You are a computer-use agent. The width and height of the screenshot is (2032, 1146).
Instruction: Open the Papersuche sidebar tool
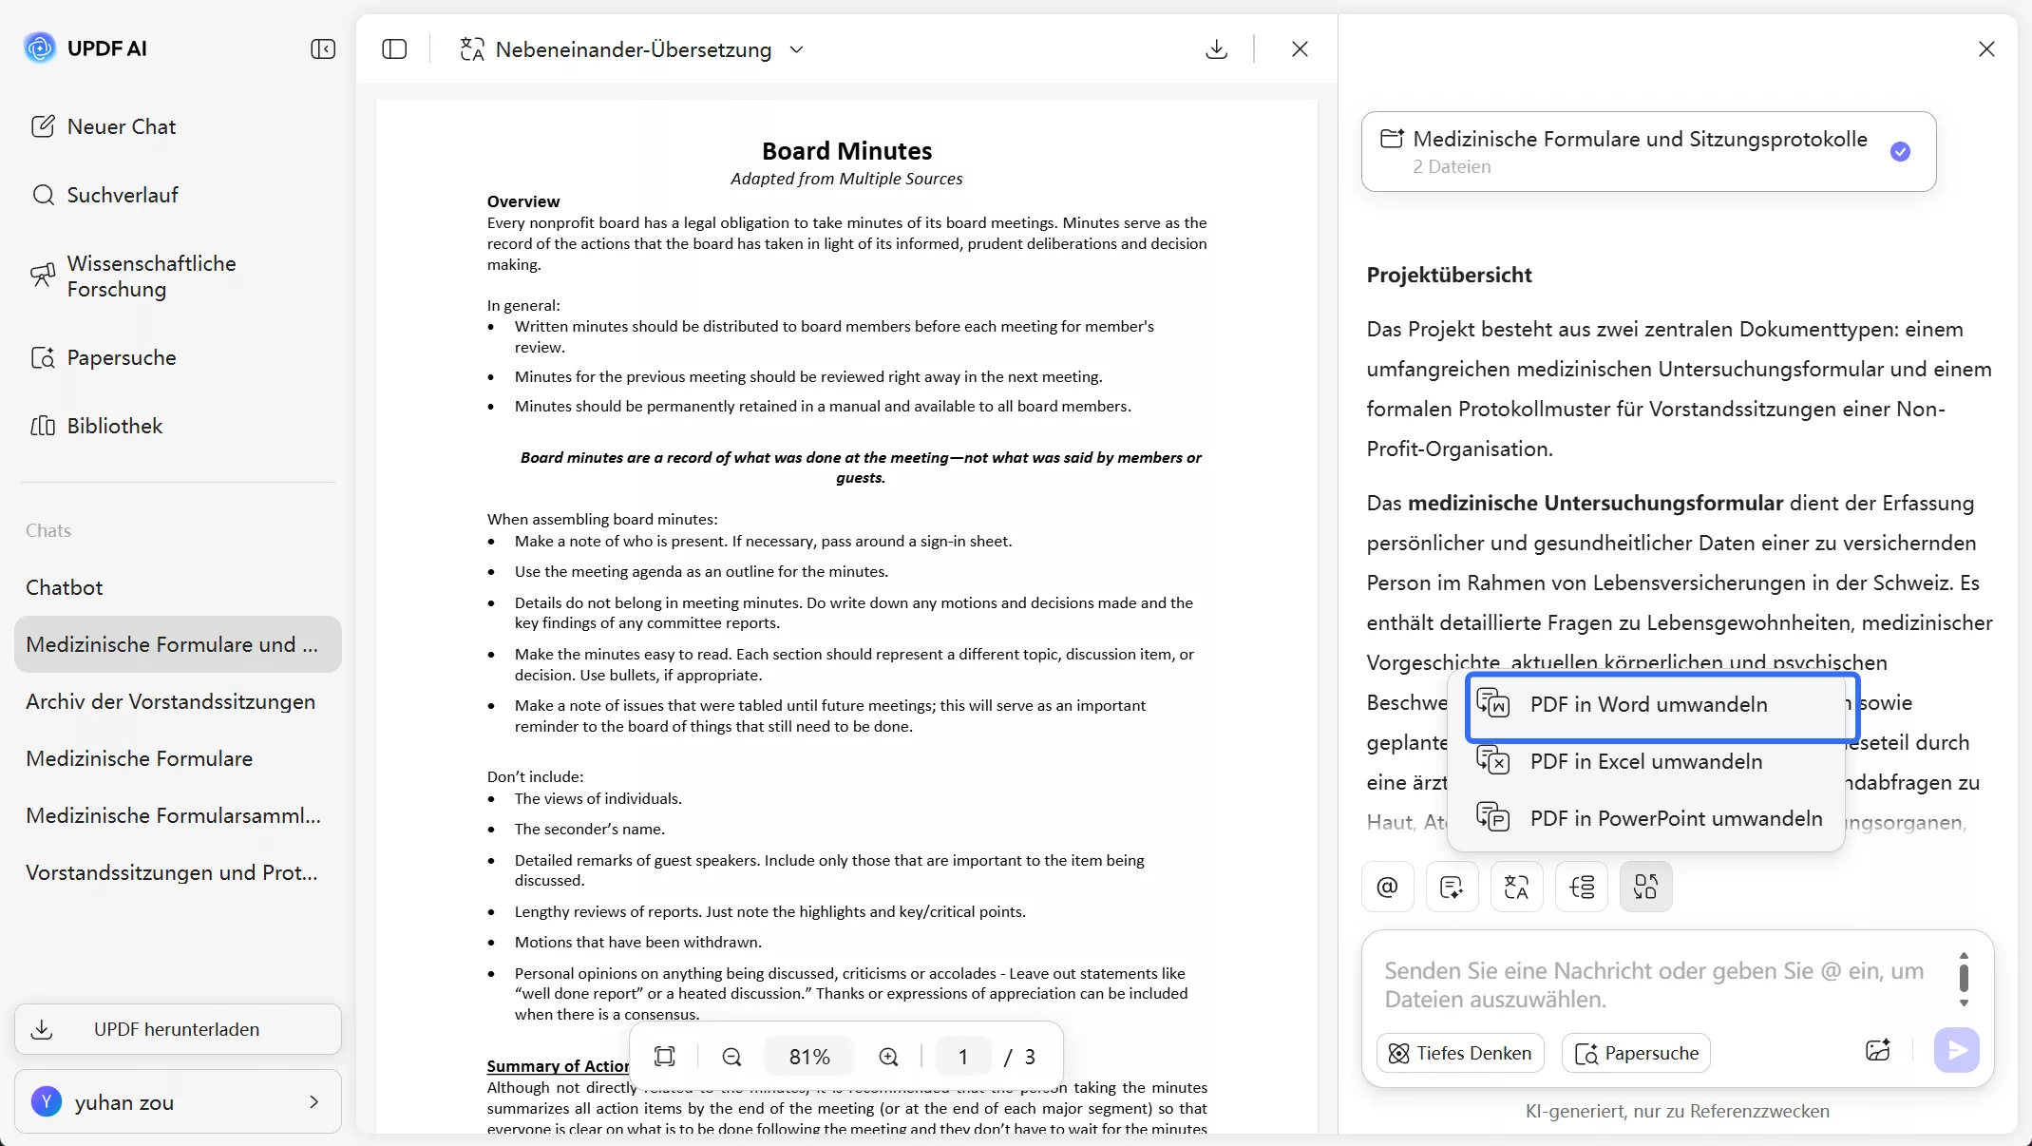pyautogui.click(x=122, y=358)
